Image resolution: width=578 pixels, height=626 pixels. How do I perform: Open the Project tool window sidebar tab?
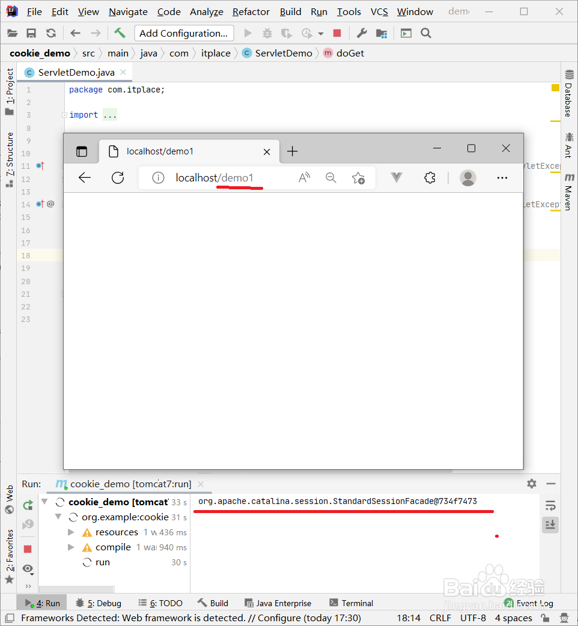point(10,92)
